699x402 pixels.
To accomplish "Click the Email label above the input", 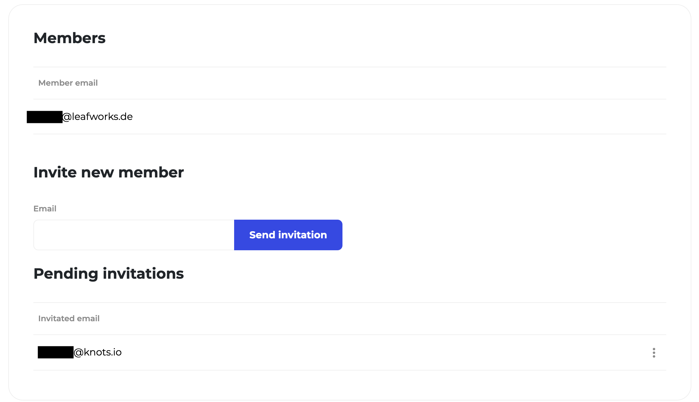I will tap(45, 209).
